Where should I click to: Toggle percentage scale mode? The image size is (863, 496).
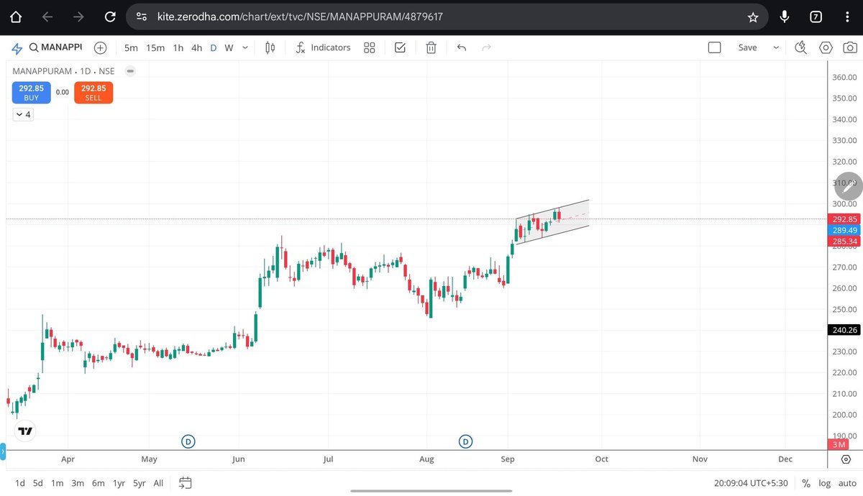pyautogui.click(x=806, y=483)
